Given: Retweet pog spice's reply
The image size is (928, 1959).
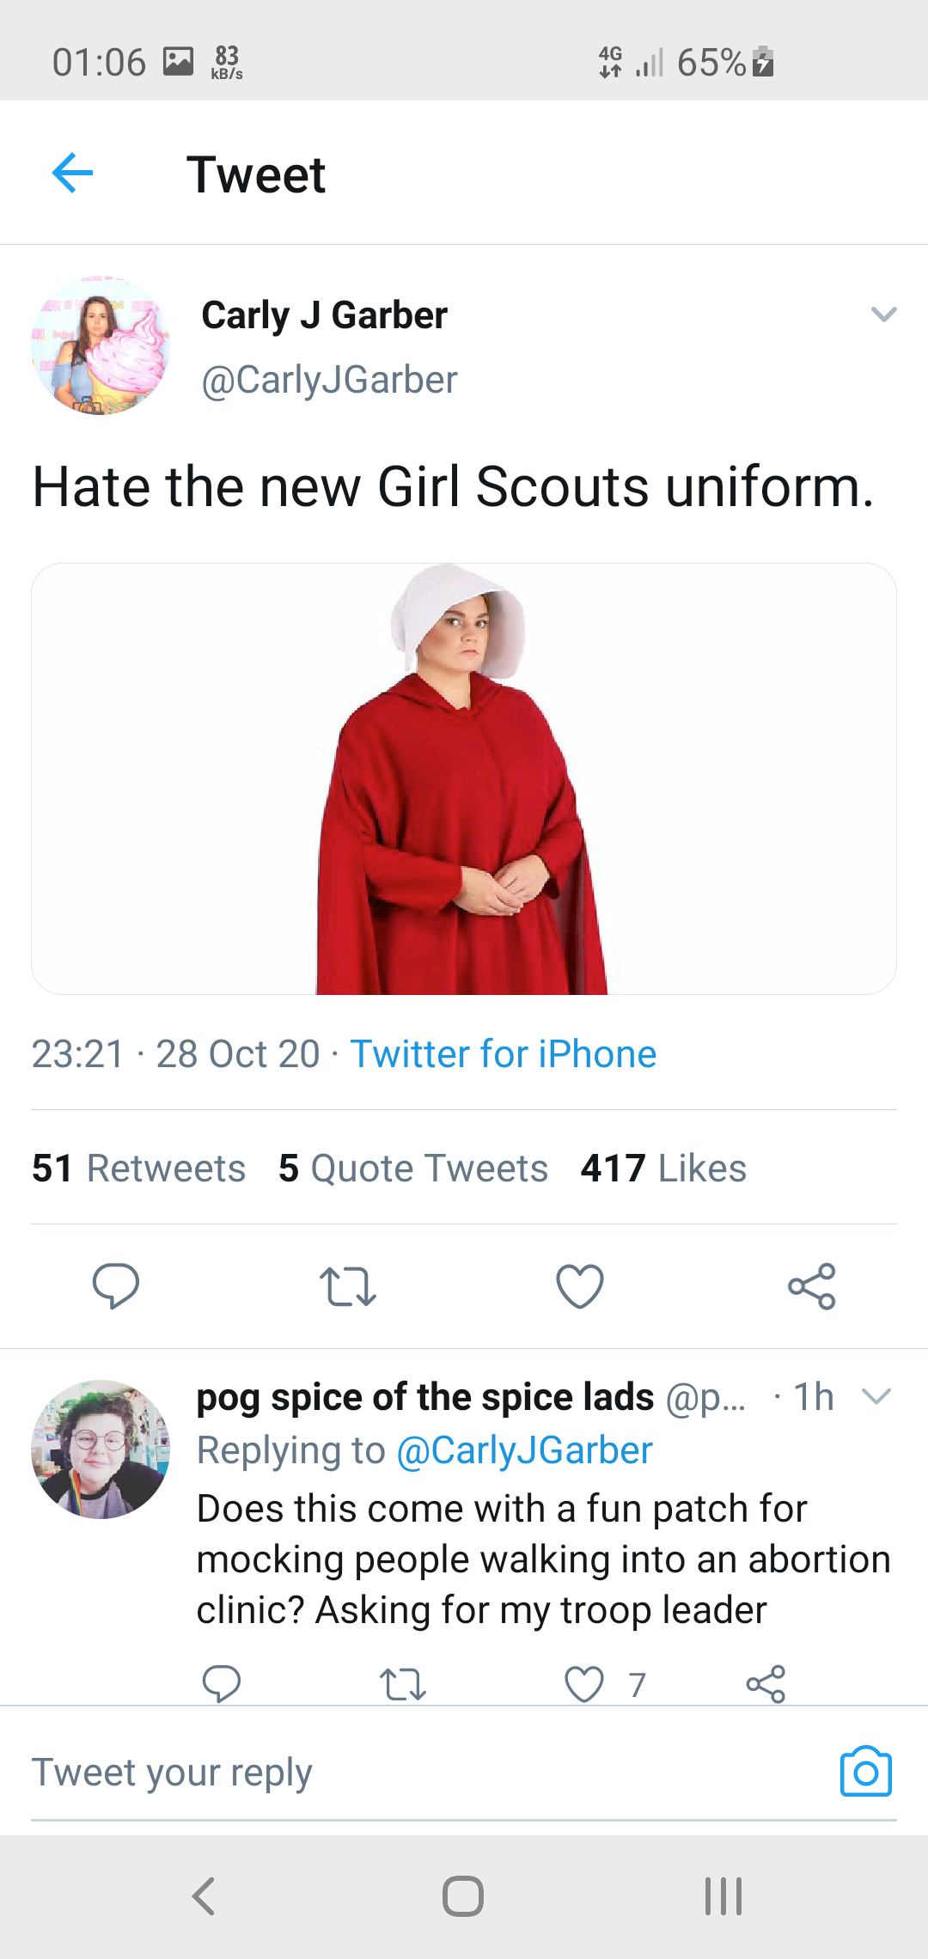Looking at the screenshot, I should (x=402, y=1684).
